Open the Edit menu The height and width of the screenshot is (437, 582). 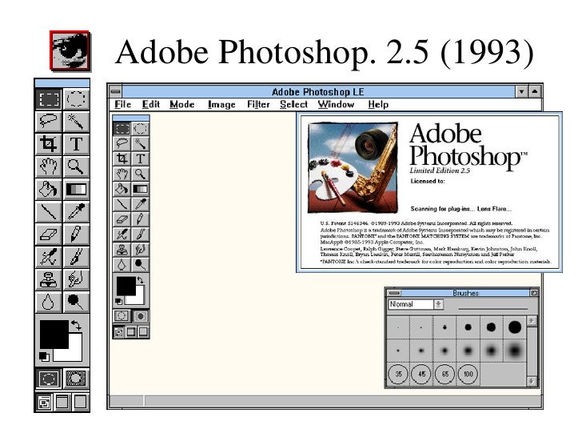(150, 104)
